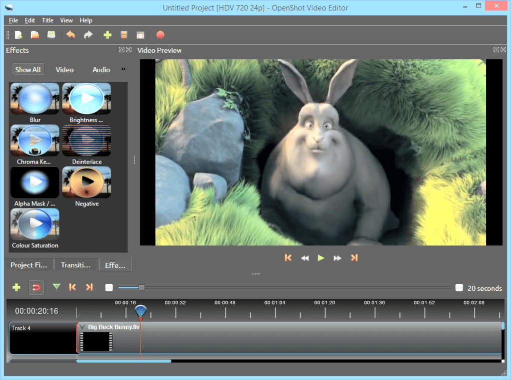This screenshot has width=511, height=380.
Task: Enable the Show All effects filter
Action: [28, 70]
